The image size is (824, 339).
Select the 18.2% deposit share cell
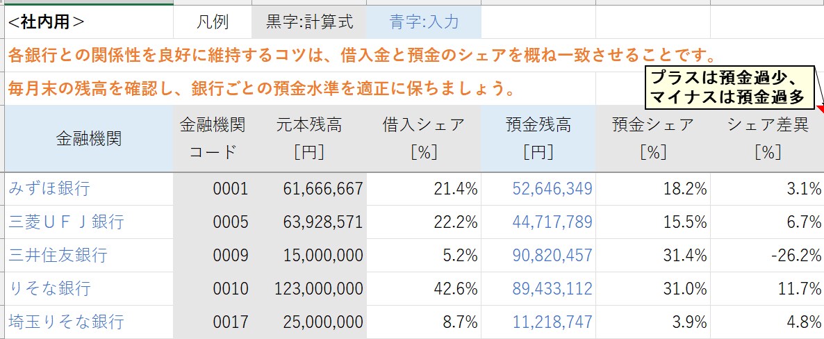[652, 189]
